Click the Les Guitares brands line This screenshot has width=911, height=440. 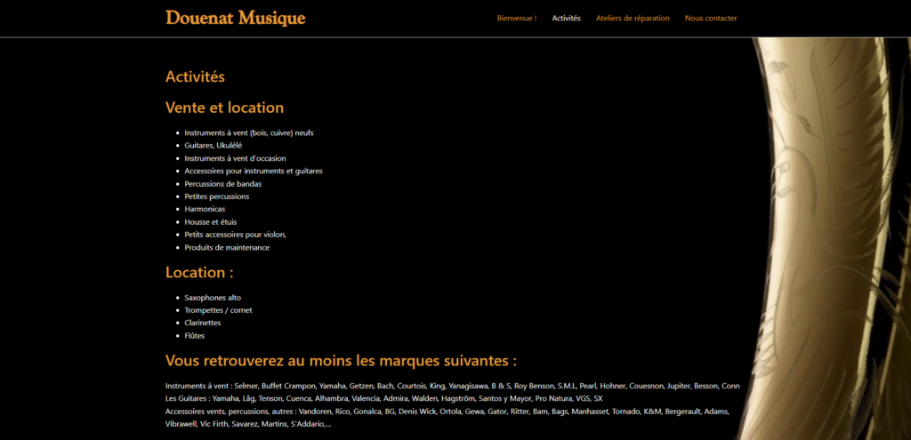[384, 399]
